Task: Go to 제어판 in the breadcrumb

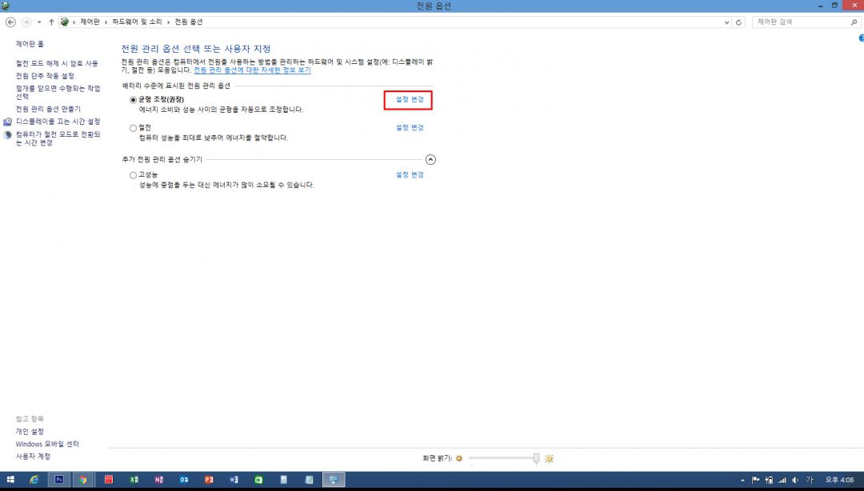Action: click(x=90, y=22)
